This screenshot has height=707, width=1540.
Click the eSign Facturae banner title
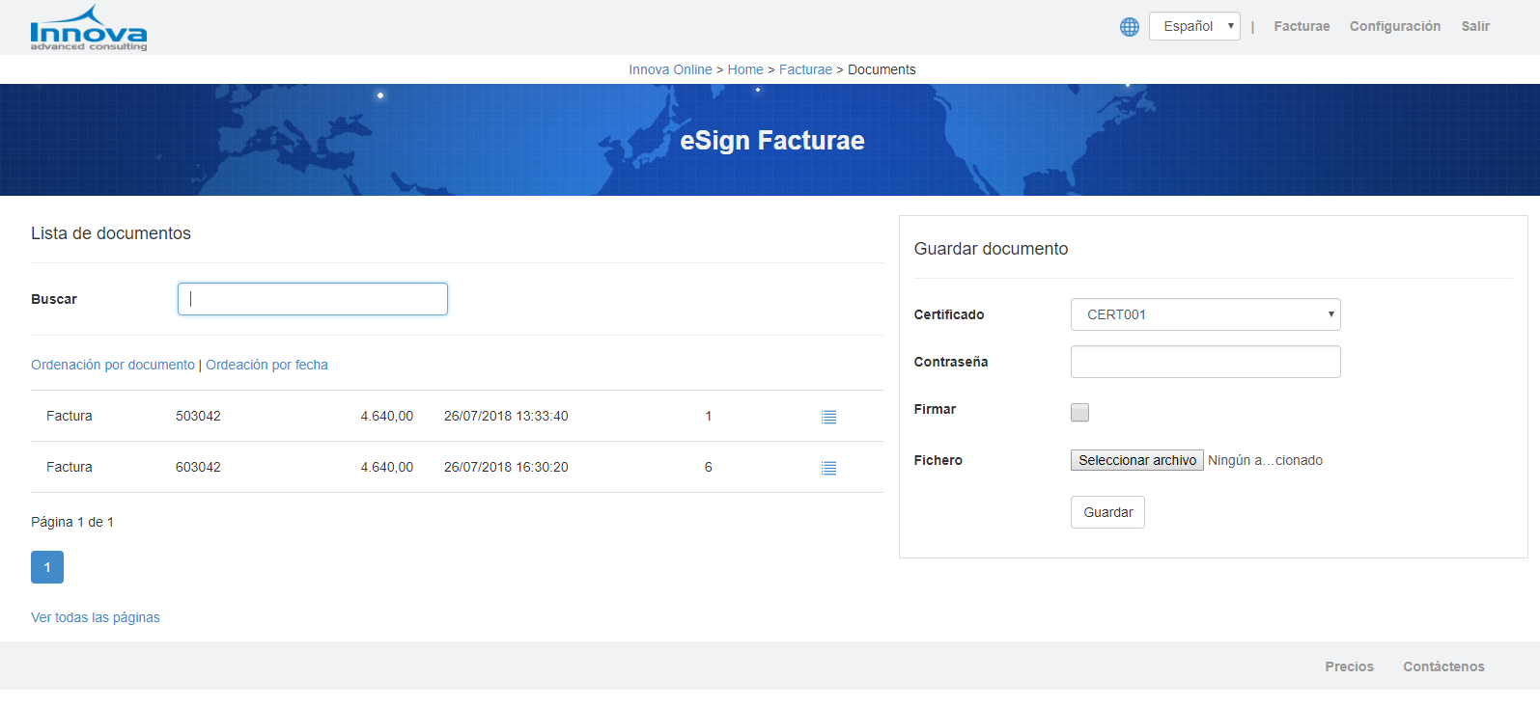(x=772, y=141)
